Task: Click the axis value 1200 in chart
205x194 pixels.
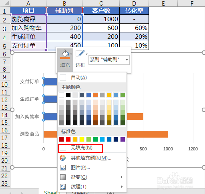Action: point(193,149)
